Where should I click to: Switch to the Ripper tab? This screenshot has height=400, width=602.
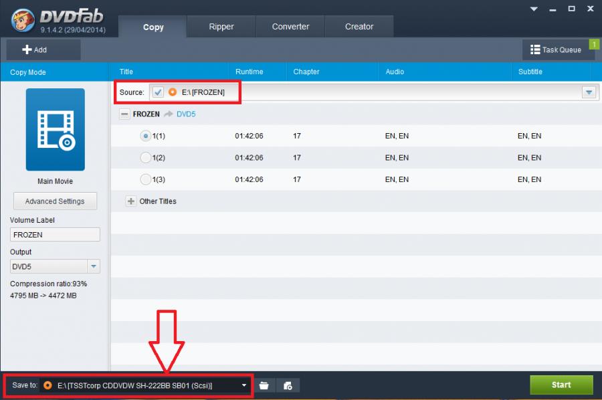point(221,27)
